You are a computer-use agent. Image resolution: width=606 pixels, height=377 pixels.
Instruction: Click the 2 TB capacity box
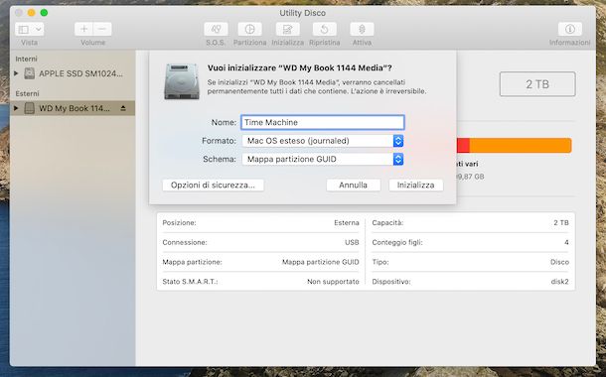pos(537,84)
